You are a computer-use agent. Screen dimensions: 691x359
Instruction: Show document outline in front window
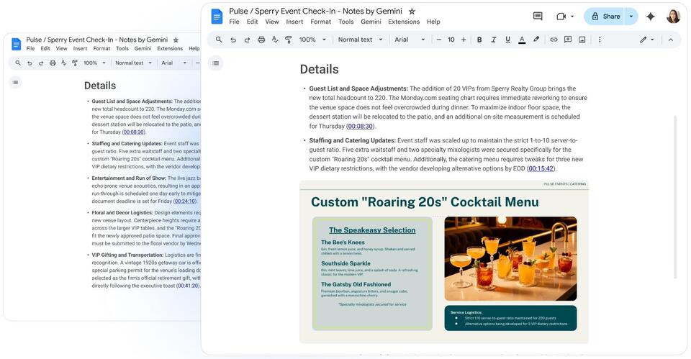click(215, 63)
